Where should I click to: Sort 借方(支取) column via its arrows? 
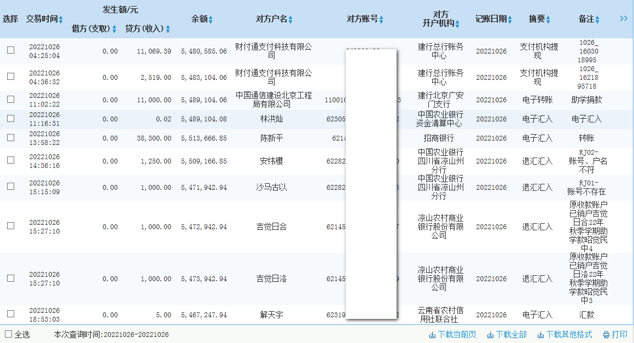114,28
